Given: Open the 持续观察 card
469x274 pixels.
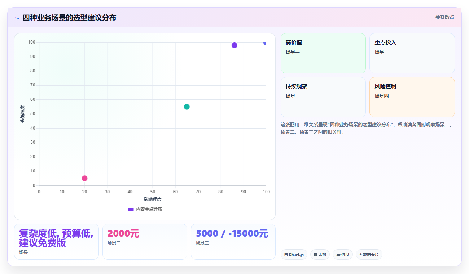Looking at the screenshot, I should coord(323,97).
